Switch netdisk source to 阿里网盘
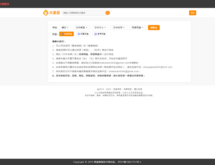The image size is (215, 165). click(83, 34)
